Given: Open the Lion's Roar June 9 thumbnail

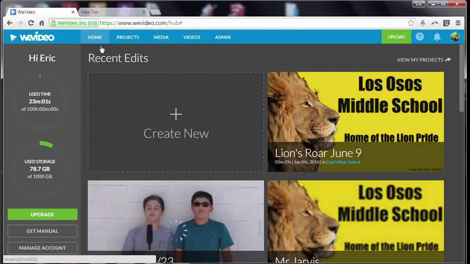Looking at the screenshot, I should tap(356, 122).
